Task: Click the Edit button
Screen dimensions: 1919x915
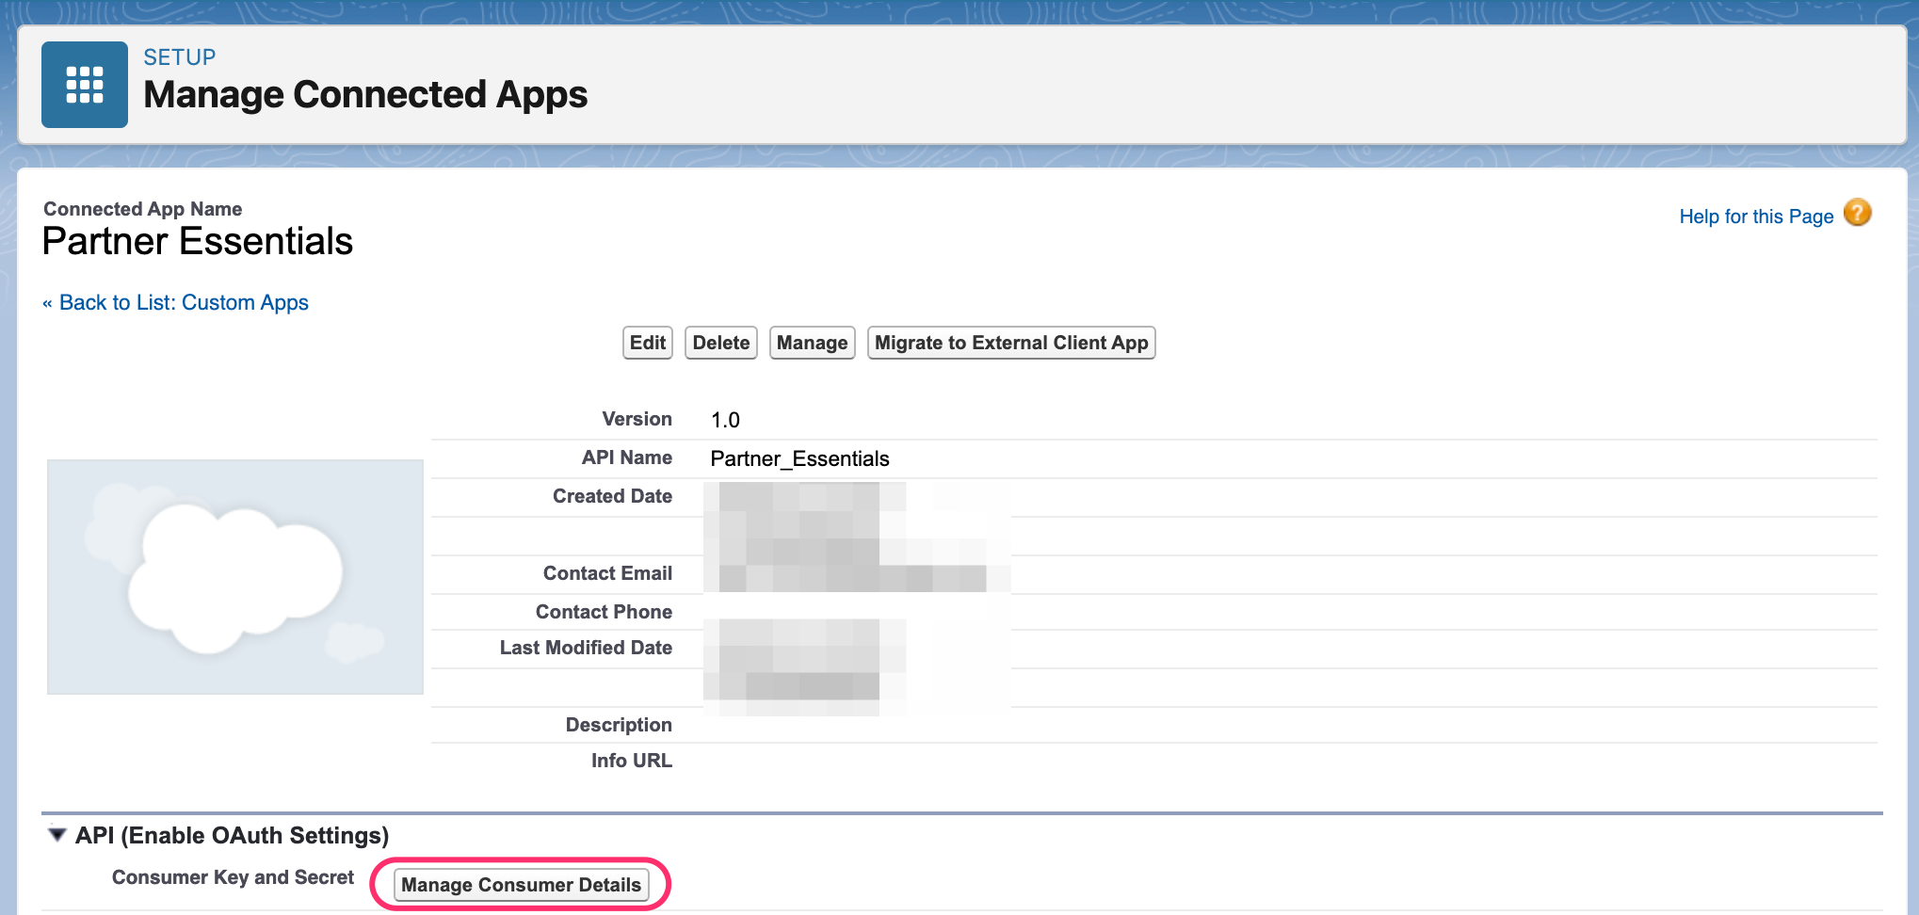Action: click(648, 343)
